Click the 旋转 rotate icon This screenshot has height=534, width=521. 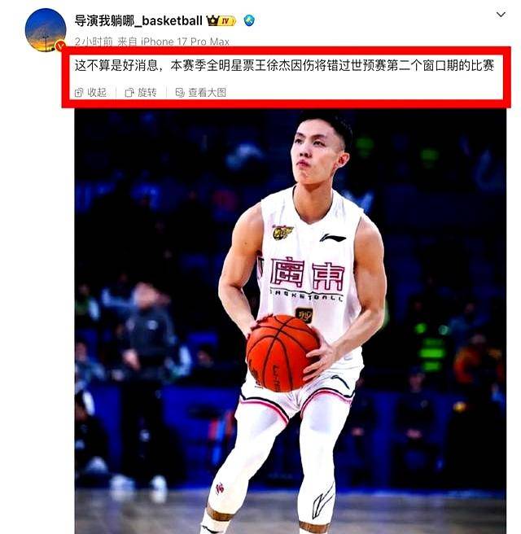coord(129,93)
